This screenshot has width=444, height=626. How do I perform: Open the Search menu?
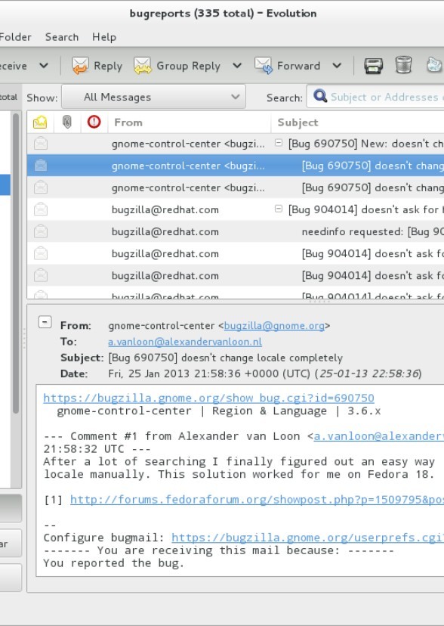pos(62,37)
